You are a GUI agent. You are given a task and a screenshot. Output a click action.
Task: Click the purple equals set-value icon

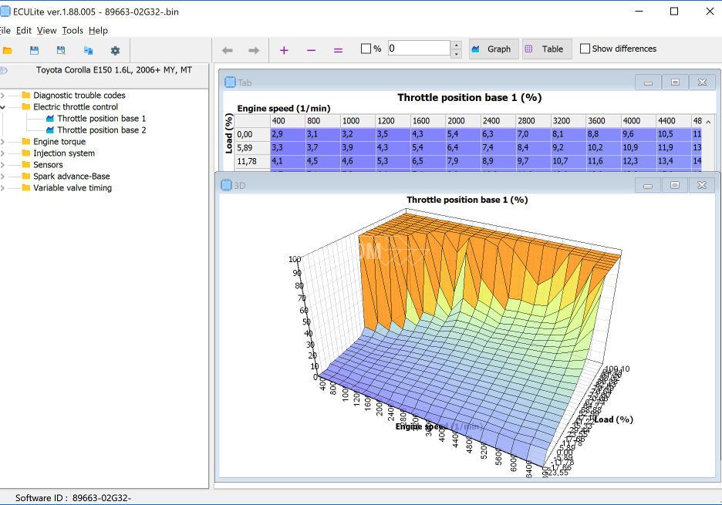338,49
